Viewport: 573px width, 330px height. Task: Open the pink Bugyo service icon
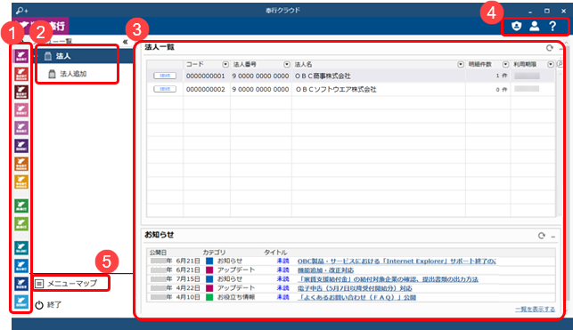(x=21, y=109)
